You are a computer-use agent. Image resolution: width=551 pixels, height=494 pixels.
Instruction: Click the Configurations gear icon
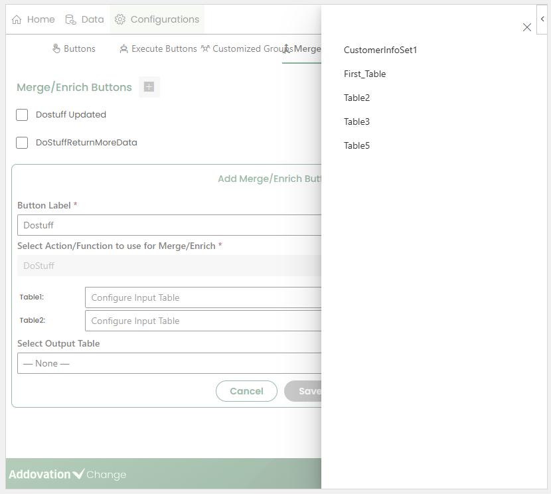tap(120, 20)
